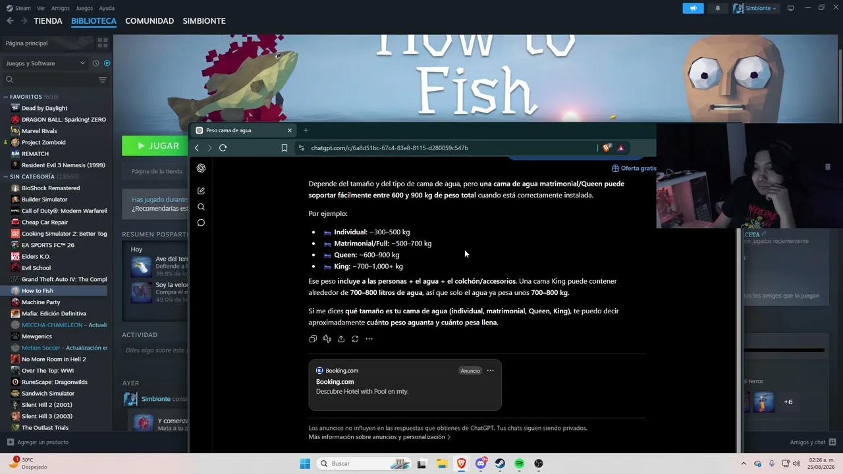Switch to the 'Peso cama de agua' tab
843x474 pixels.
pos(244,130)
